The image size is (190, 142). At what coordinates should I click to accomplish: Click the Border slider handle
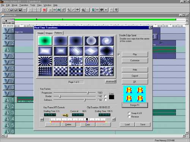pos(60,96)
